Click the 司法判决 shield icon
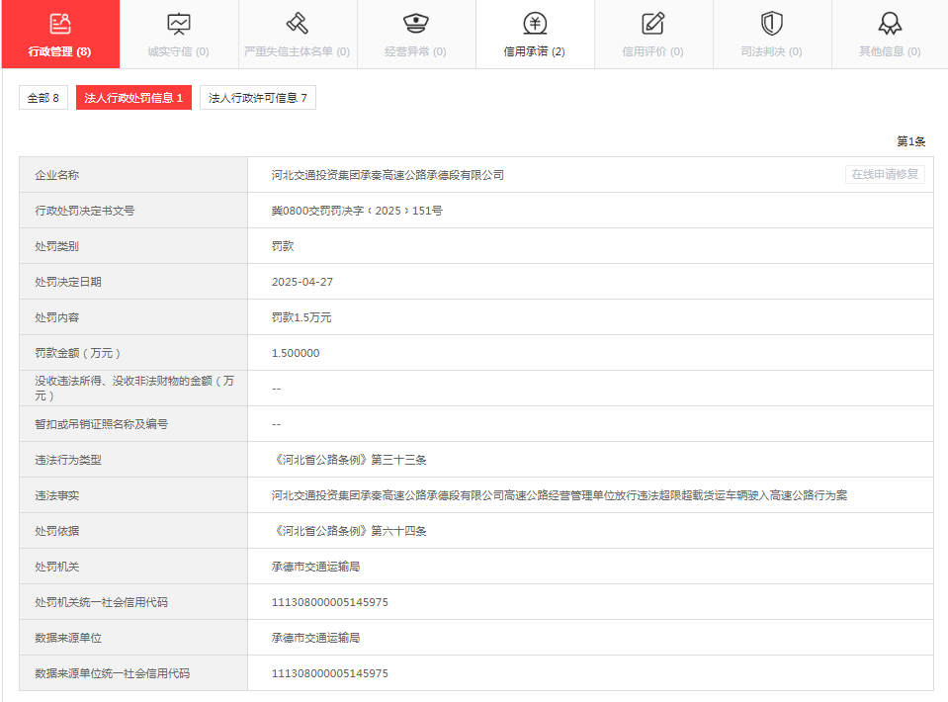 [771, 24]
